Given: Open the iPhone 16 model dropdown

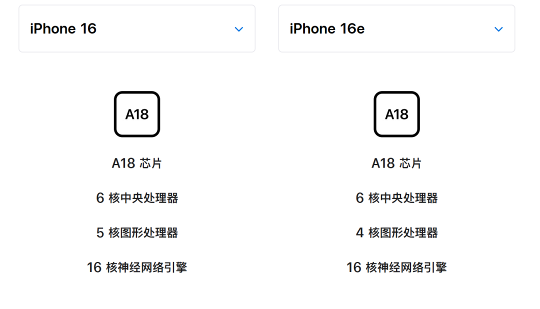Looking at the screenshot, I should [137, 29].
